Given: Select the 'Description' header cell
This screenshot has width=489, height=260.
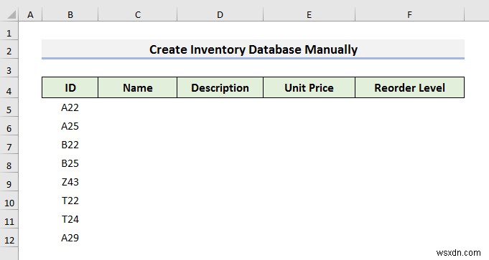Looking at the screenshot, I should click(x=220, y=87).
